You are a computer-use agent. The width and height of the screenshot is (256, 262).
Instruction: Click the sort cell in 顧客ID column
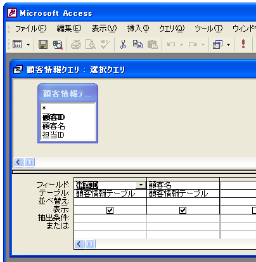pyautogui.click(x=110, y=202)
